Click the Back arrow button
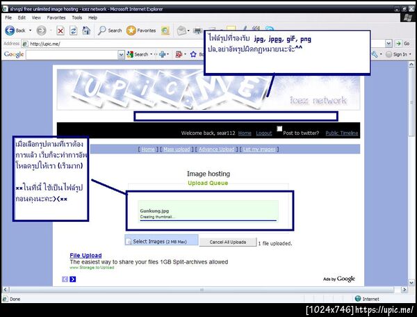Image resolution: width=417 pixels, height=317 pixels. click(x=10, y=31)
